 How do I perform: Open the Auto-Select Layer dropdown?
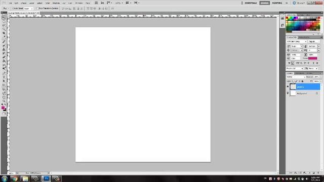tap(28, 9)
